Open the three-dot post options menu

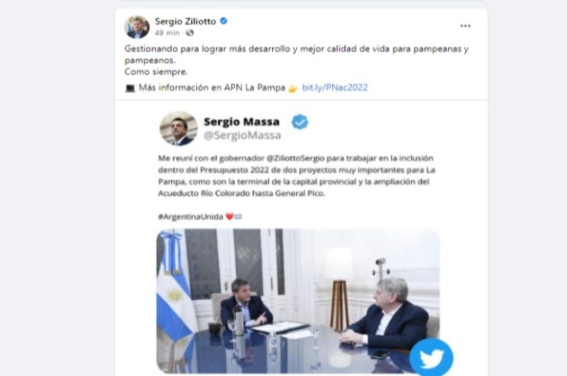[x=465, y=26]
